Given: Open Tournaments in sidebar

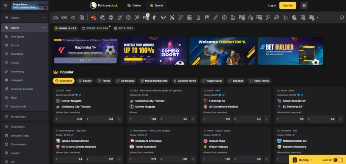Looking at the screenshot, I should pos(25,144).
